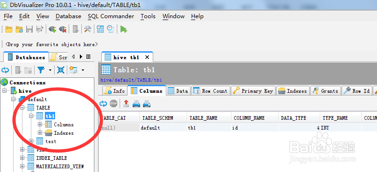This screenshot has width=377, height=172.
Task: Open Tool Properties via hammer-wrench icon
Action: [87, 29]
